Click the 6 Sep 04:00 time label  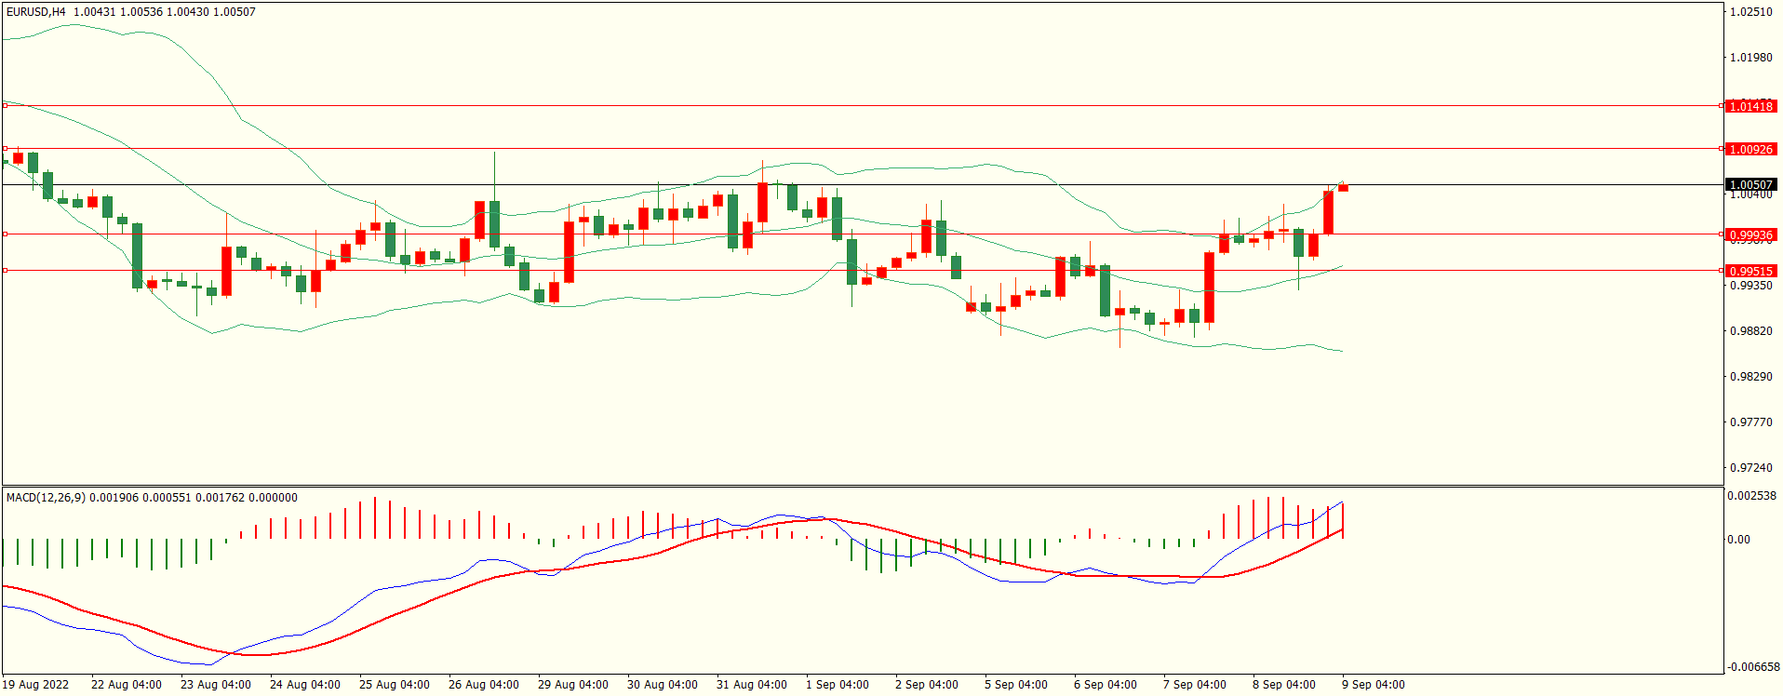click(1106, 685)
